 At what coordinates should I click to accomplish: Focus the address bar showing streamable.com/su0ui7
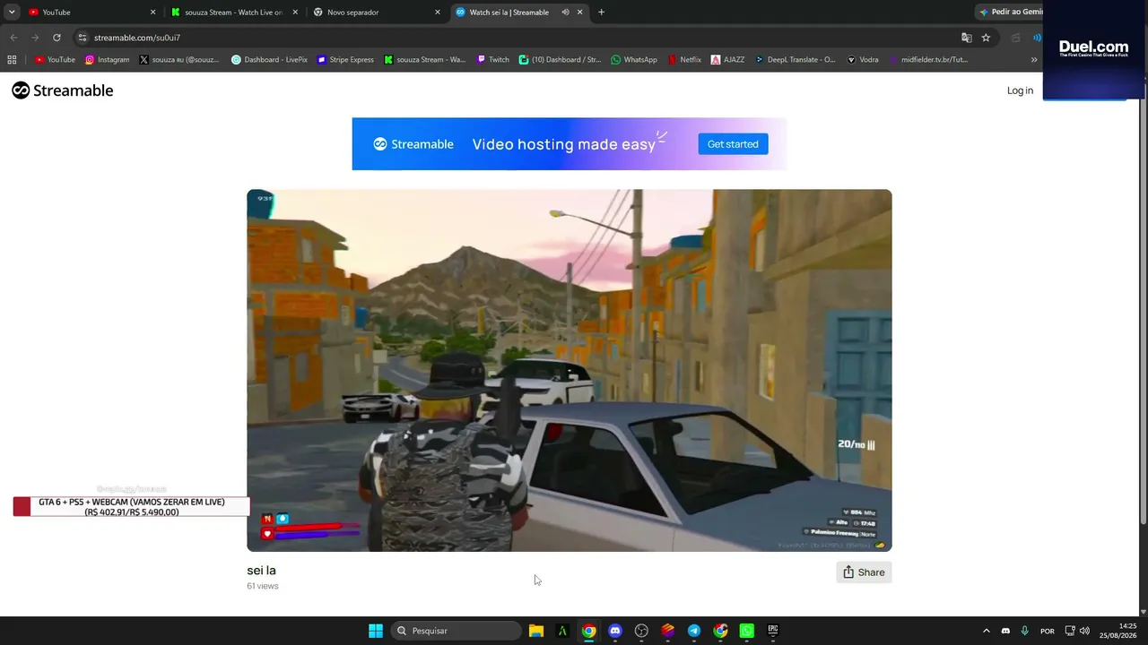pyautogui.click(x=520, y=38)
